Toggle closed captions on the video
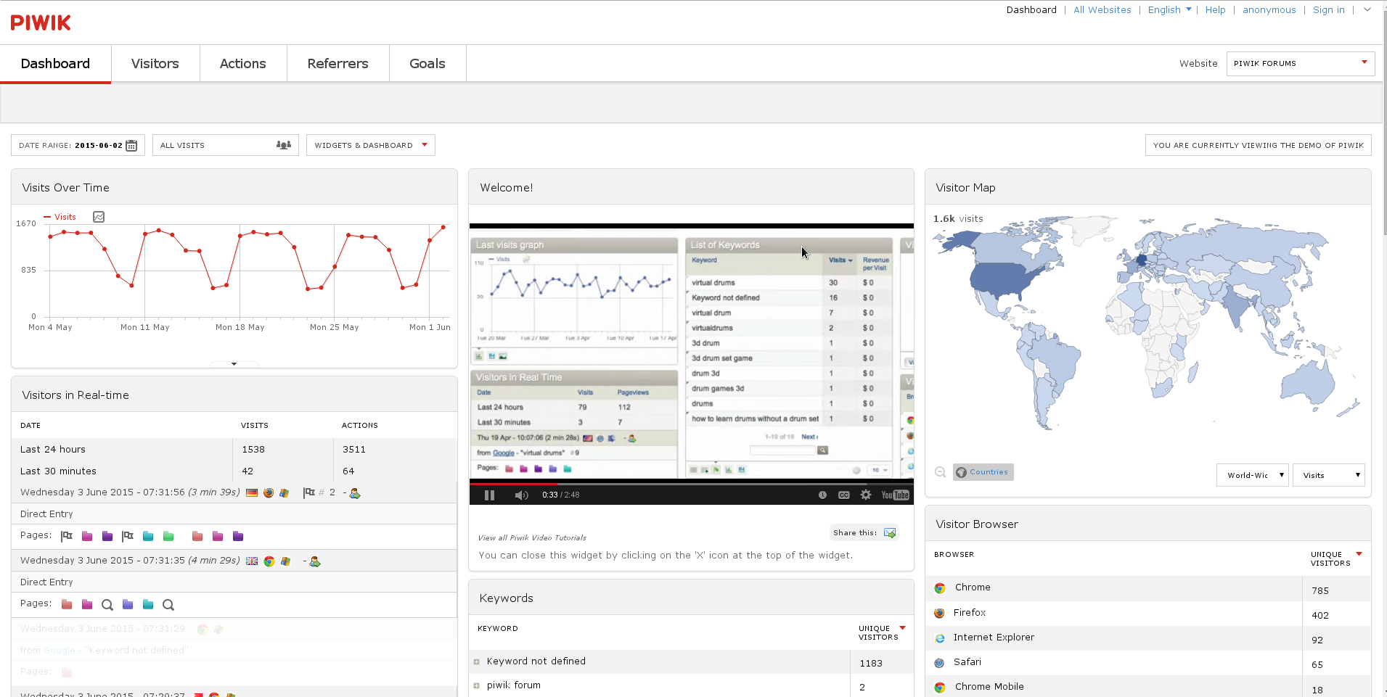 point(844,495)
